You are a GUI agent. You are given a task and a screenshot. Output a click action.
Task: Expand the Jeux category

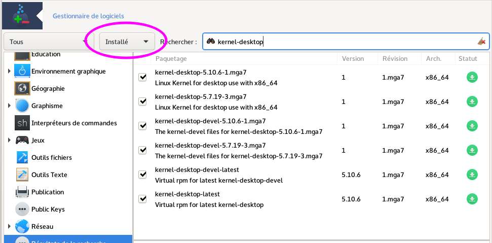10,141
